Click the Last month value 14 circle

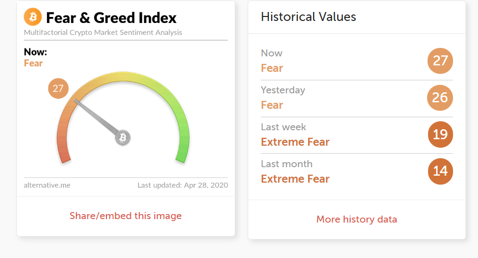click(x=441, y=172)
